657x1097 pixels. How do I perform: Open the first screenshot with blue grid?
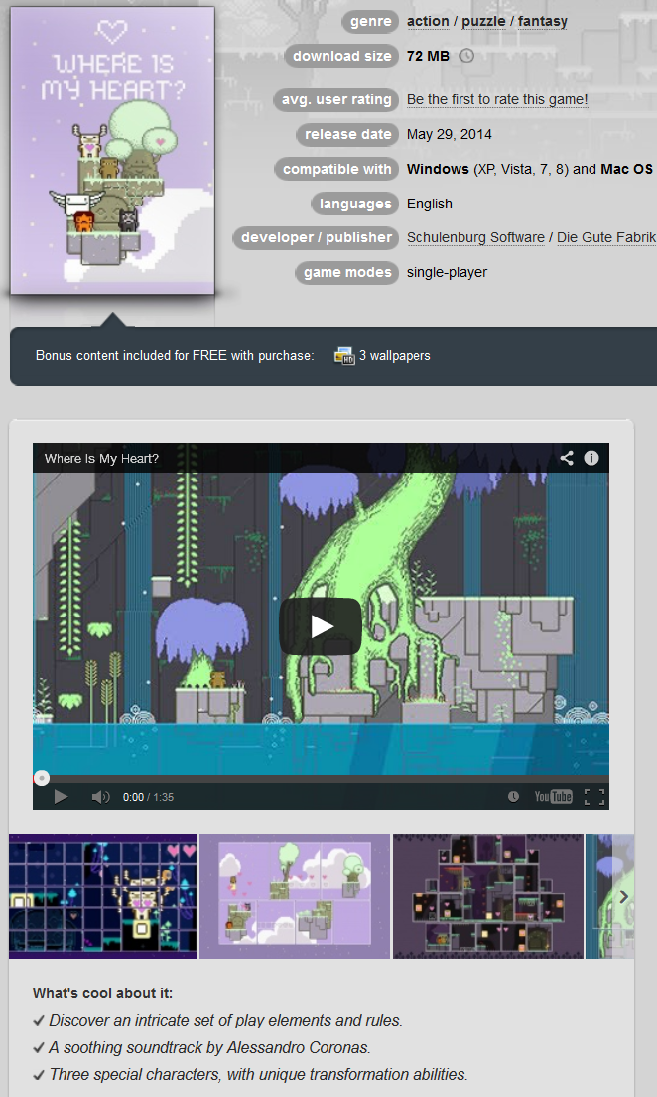point(103,896)
